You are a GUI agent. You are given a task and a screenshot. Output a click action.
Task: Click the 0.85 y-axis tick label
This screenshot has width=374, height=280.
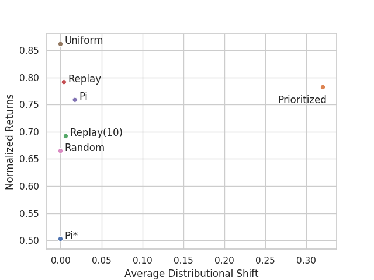coord(29,51)
